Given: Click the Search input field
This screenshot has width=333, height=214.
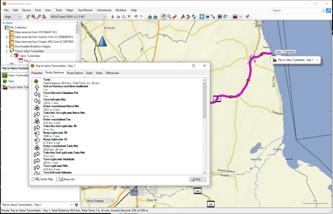Looking at the screenshot, I should (x=296, y=10).
